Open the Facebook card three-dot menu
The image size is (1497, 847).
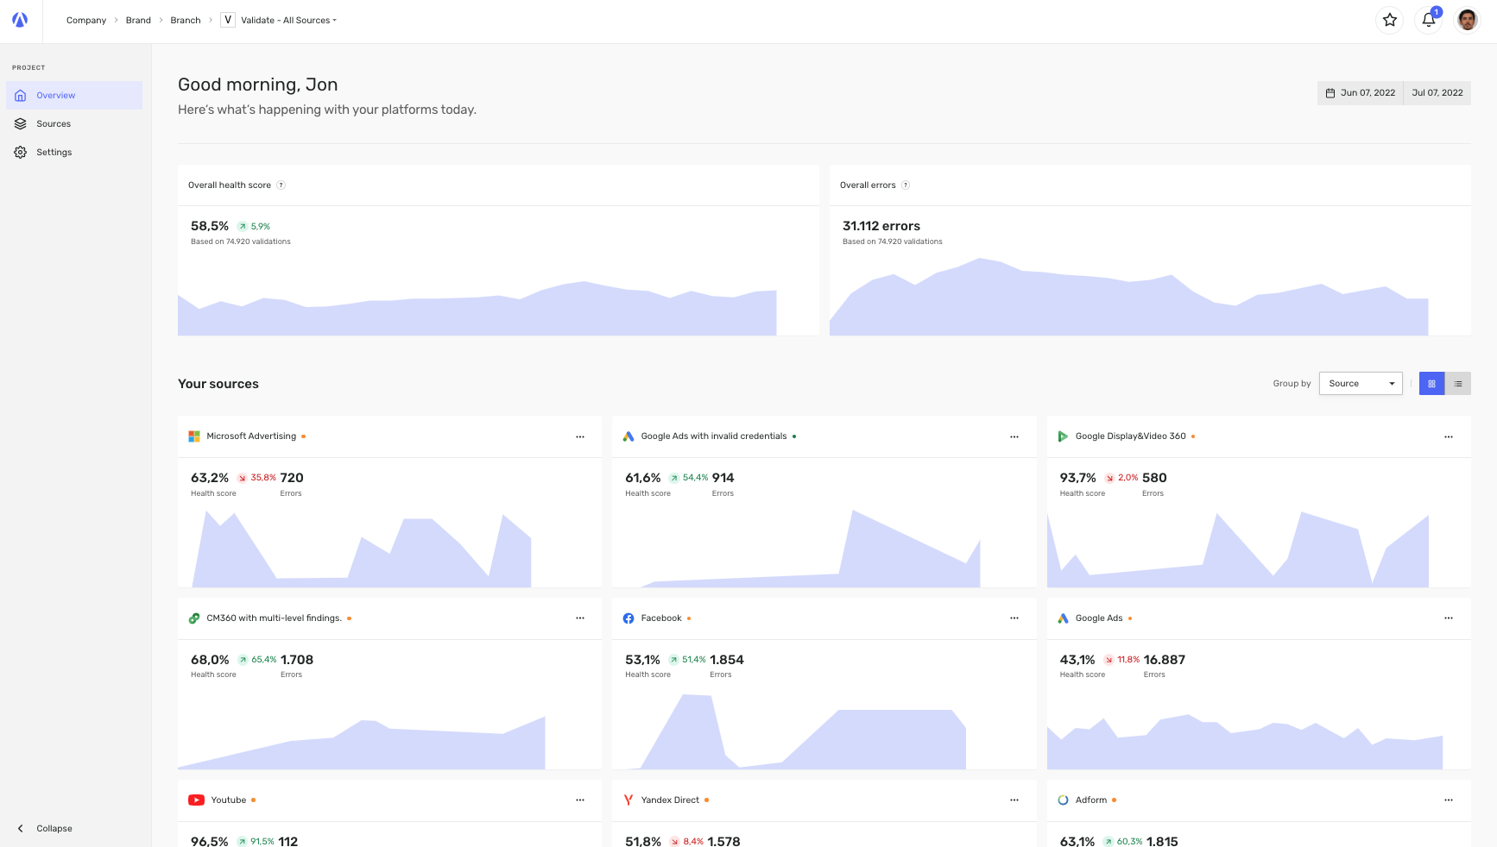(1014, 618)
